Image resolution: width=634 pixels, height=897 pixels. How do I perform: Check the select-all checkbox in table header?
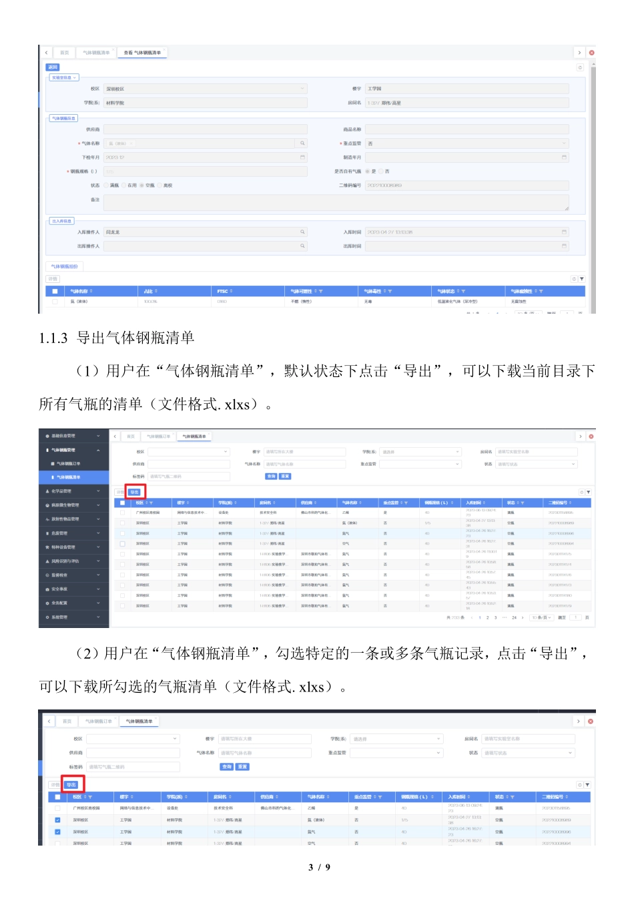click(57, 291)
